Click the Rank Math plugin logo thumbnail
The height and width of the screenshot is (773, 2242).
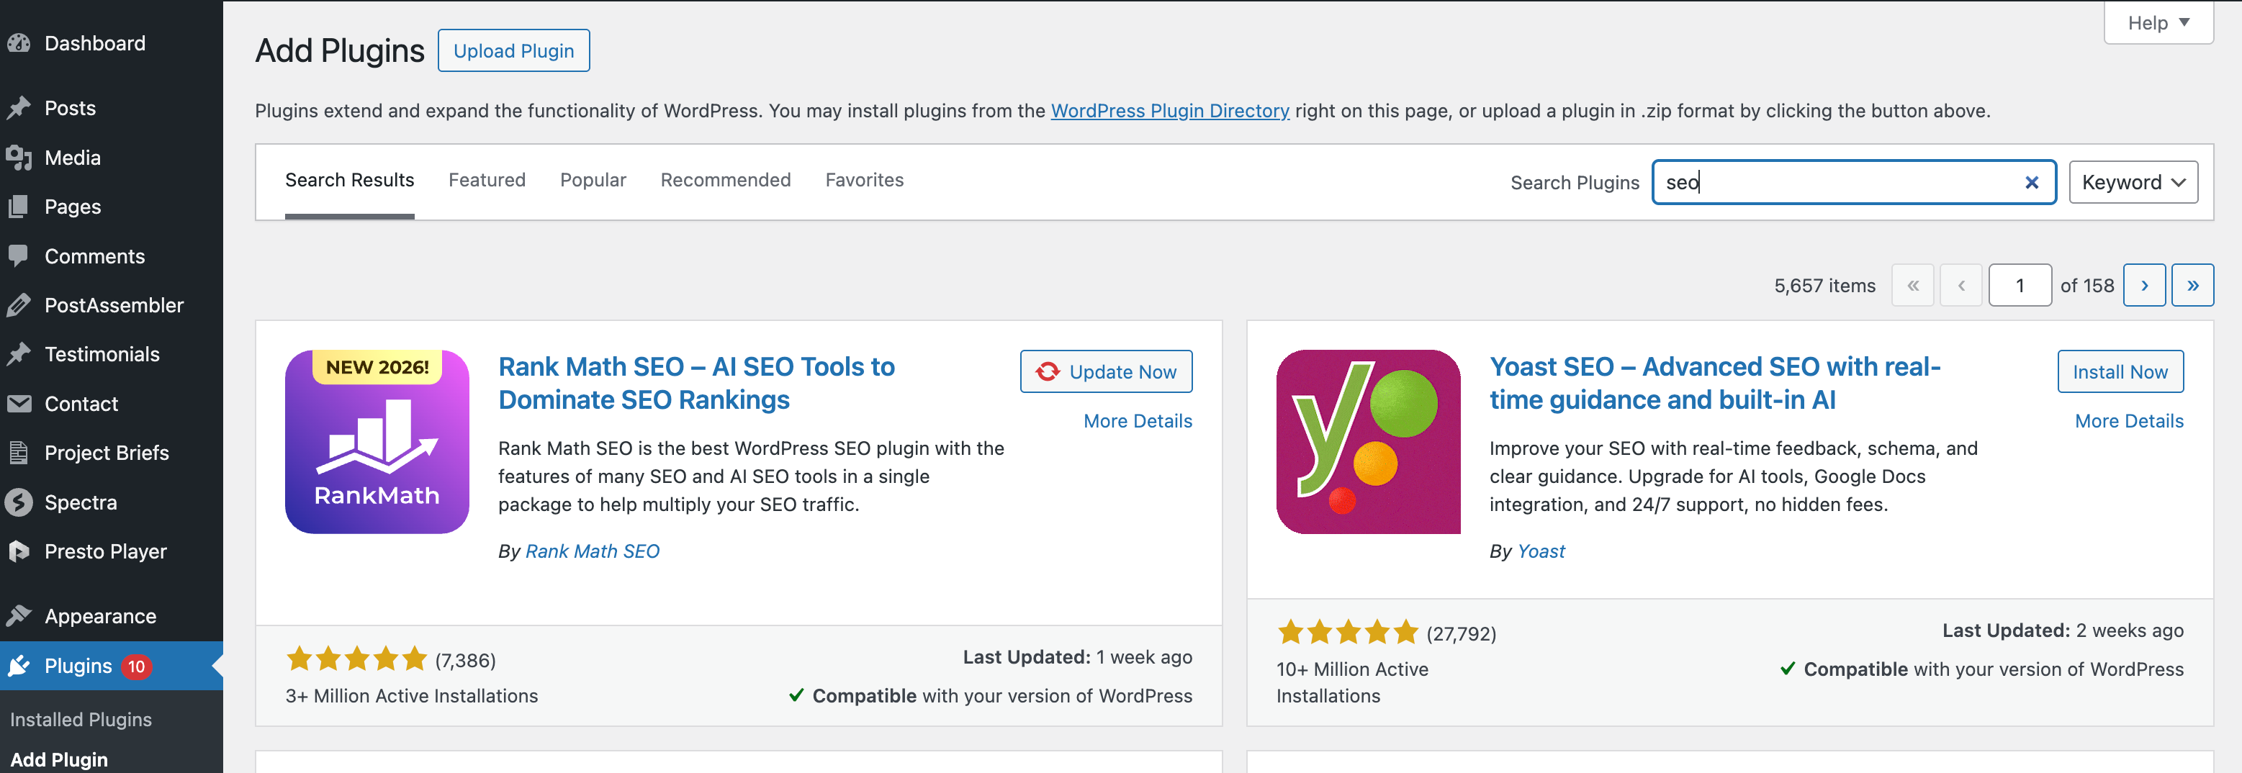377,441
